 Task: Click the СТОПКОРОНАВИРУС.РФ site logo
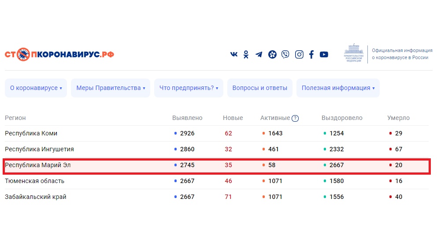coord(59,55)
